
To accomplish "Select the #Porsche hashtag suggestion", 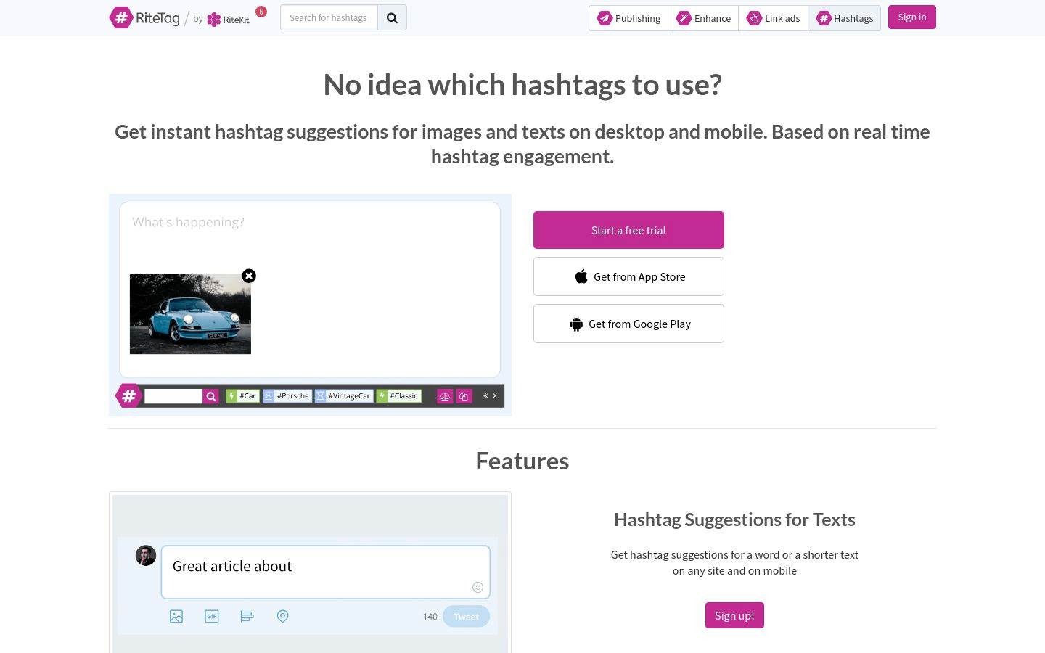I will click(287, 396).
